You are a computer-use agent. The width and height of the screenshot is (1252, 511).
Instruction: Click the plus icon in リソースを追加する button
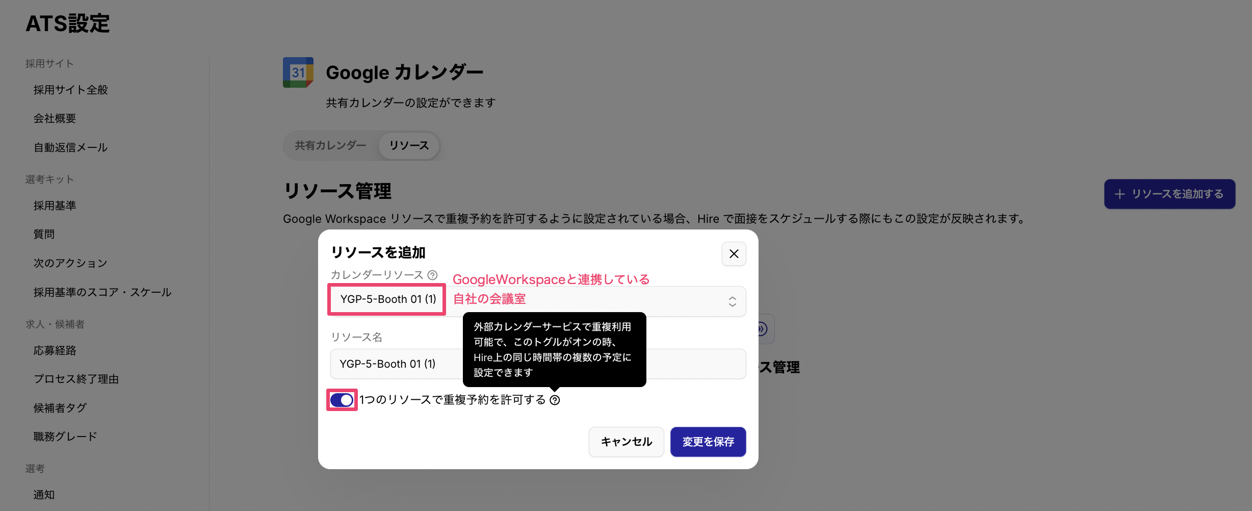pyautogui.click(x=1119, y=194)
